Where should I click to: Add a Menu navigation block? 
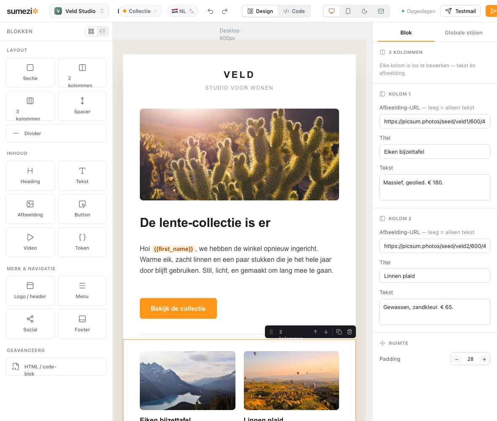click(x=83, y=291)
